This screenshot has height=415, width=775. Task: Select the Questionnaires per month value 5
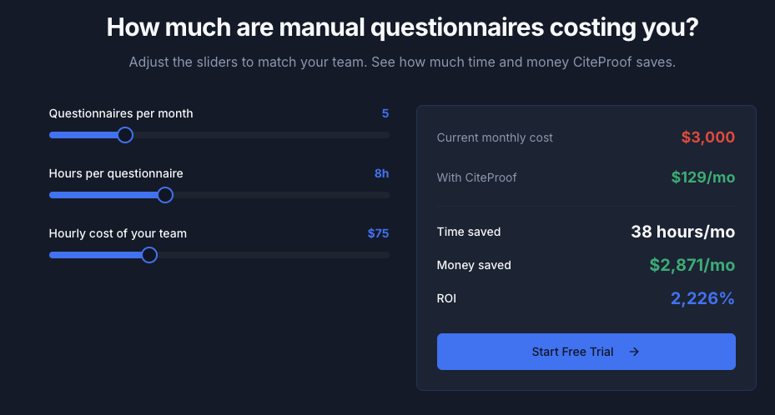pos(385,113)
